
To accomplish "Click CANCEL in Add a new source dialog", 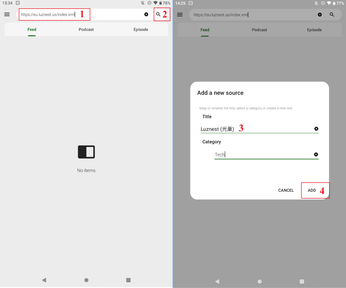I will (286, 190).
